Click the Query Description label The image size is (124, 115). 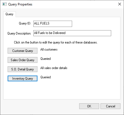(x=19, y=33)
